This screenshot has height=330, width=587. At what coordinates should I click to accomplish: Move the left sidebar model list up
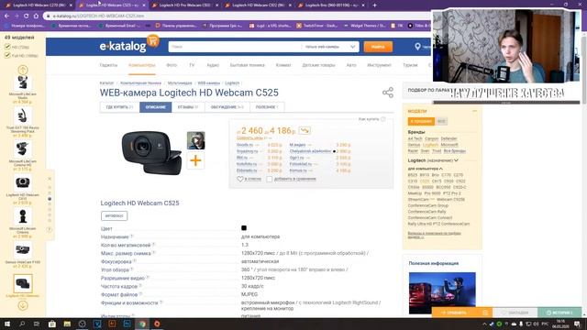coord(22,70)
